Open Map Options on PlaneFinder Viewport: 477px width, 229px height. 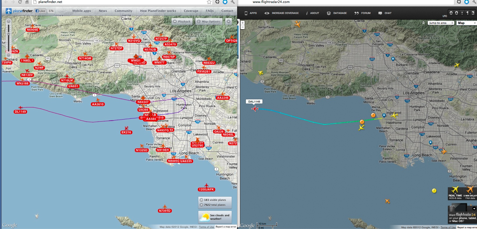tap(209, 22)
